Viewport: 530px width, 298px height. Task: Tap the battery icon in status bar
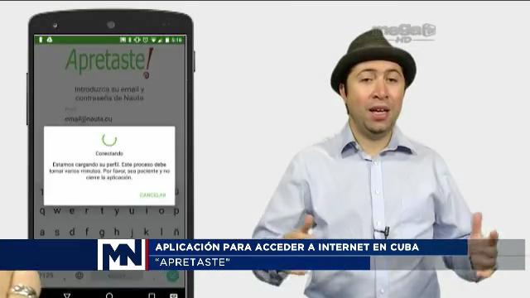pyautogui.click(x=167, y=40)
